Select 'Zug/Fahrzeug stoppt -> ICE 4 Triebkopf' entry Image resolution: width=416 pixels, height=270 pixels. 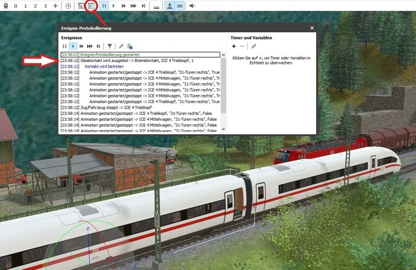click(140, 108)
